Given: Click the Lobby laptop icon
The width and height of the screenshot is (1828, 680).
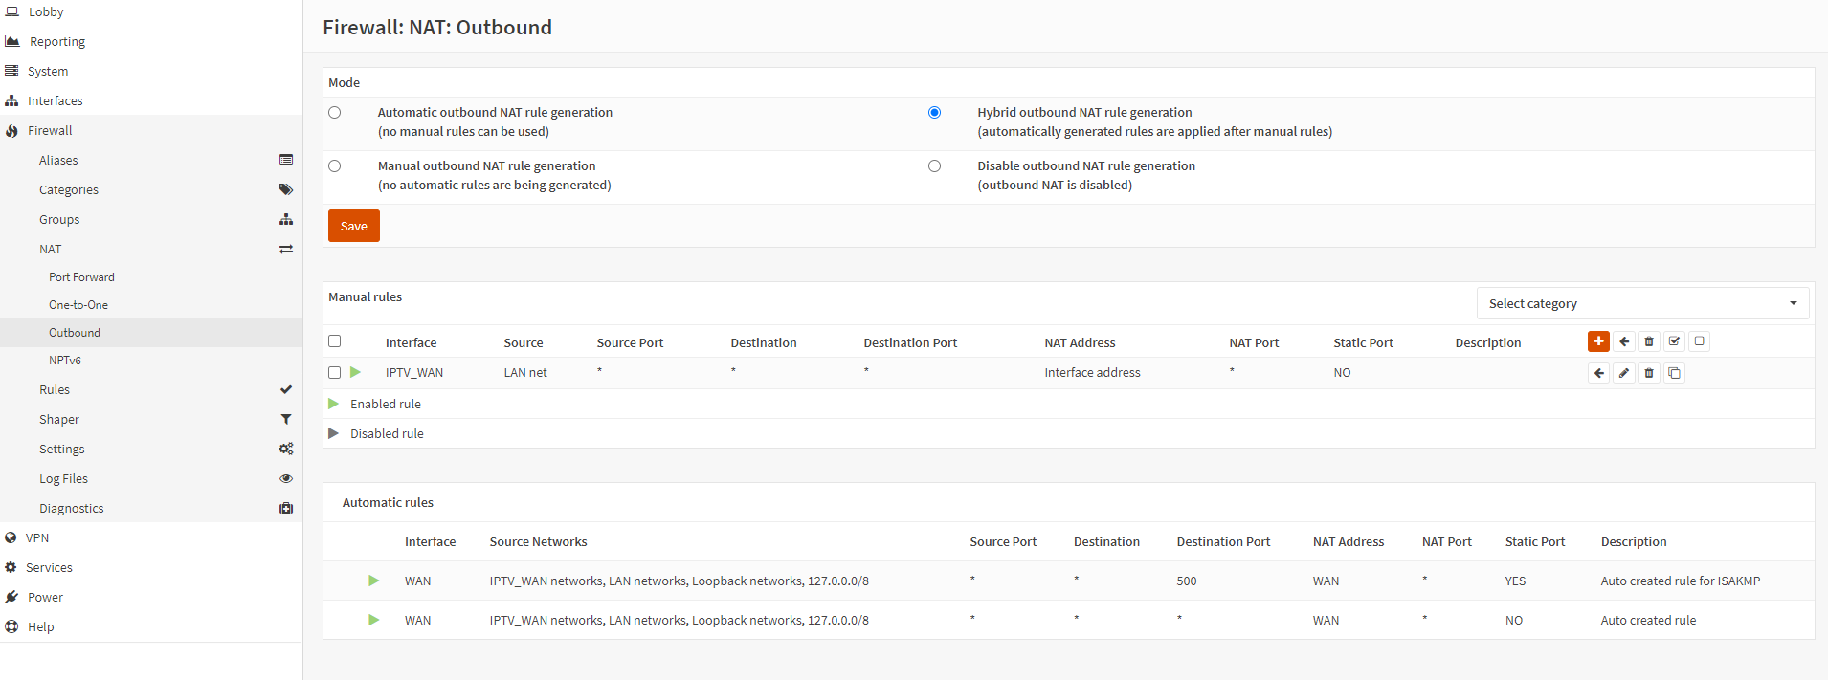Looking at the screenshot, I should pos(12,11).
